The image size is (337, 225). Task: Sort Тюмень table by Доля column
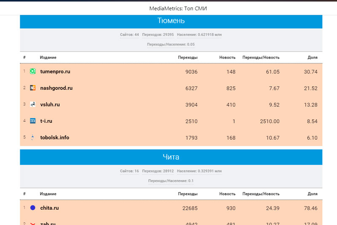[312, 57]
